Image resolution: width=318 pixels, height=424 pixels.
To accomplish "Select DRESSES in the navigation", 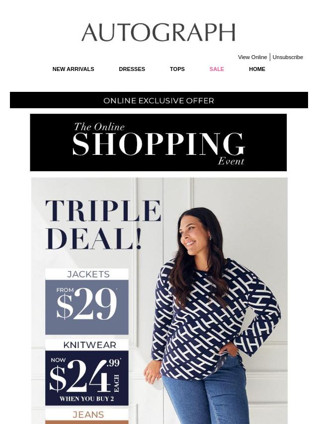I will click(132, 69).
